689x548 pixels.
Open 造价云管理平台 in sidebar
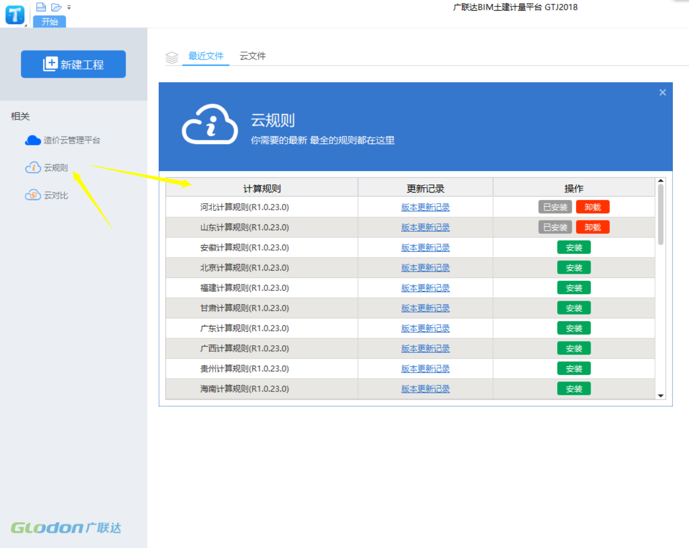coord(62,140)
